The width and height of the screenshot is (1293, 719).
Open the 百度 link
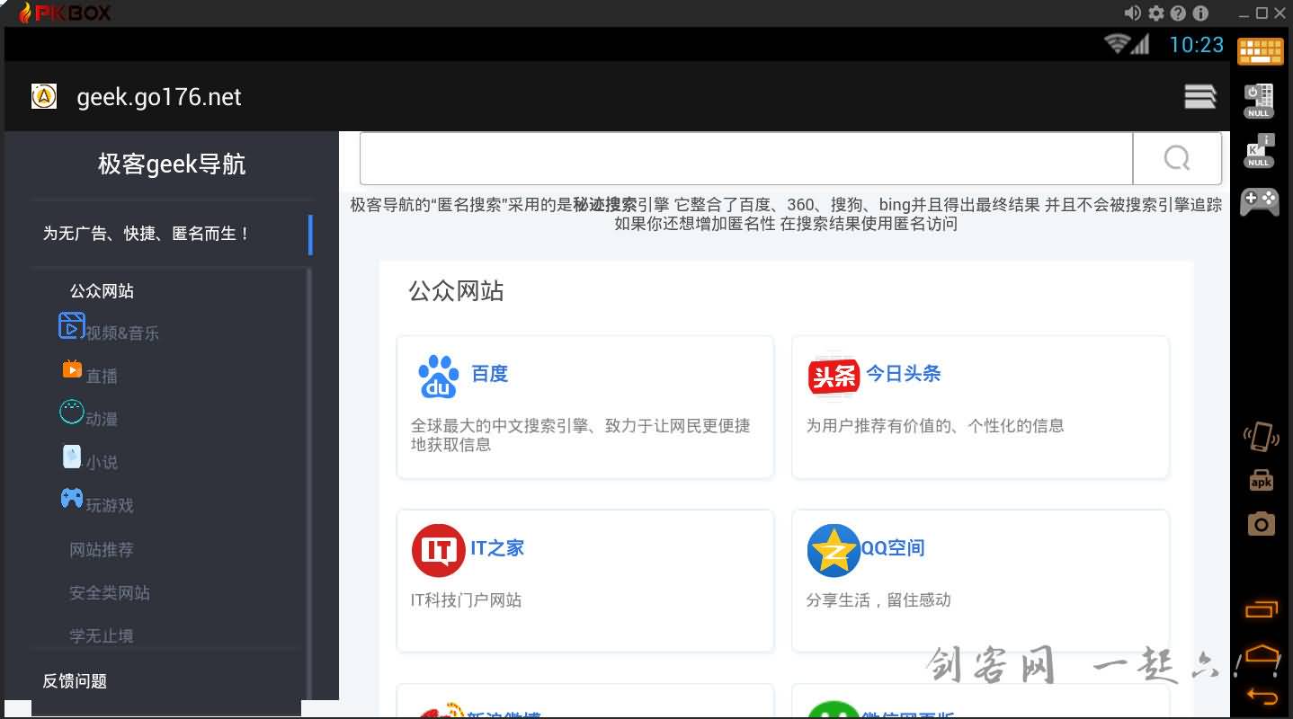pyautogui.click(x=489, y=374)
